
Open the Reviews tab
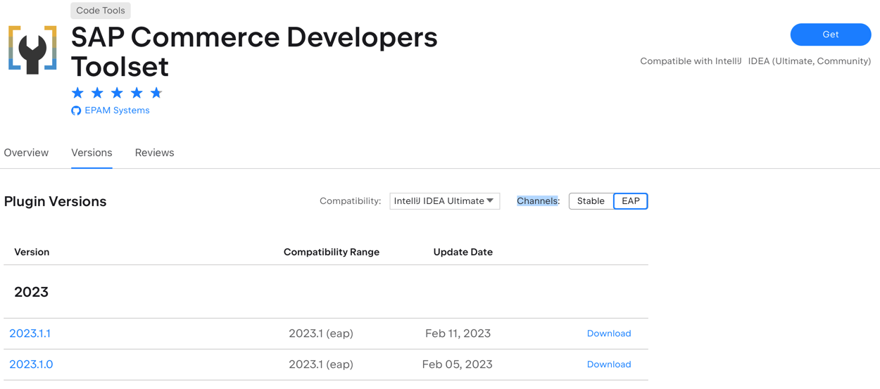[154, 153]
